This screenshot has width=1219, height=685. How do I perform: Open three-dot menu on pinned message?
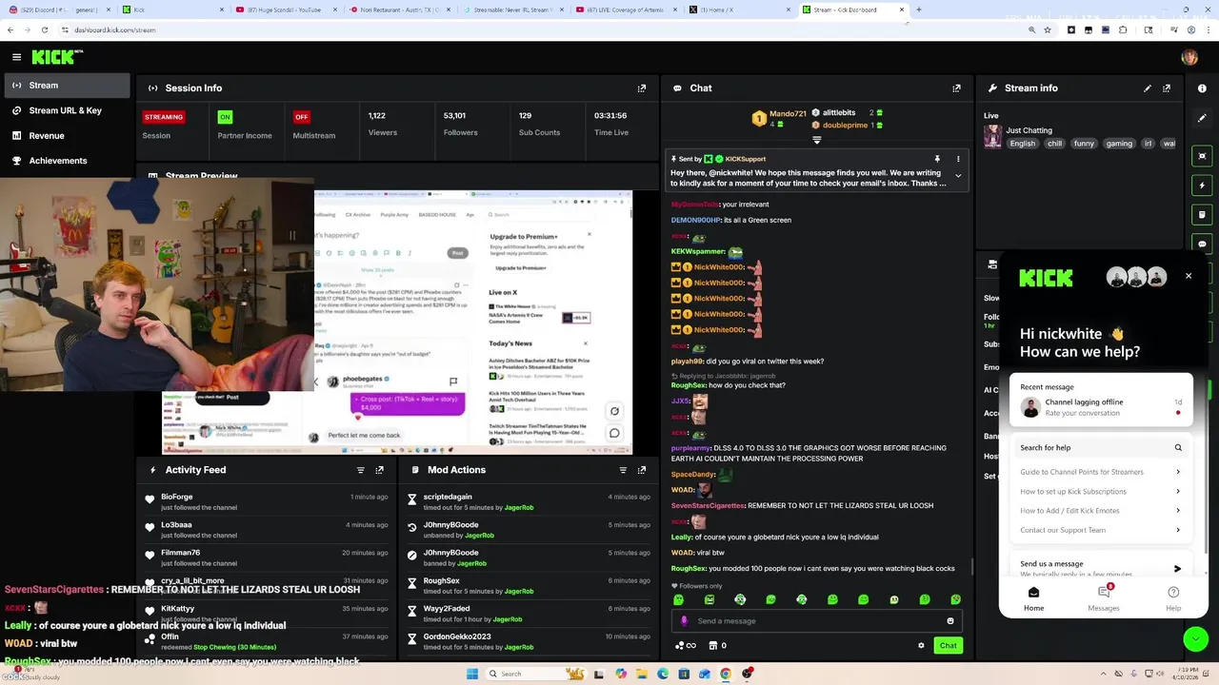[958, 159]
